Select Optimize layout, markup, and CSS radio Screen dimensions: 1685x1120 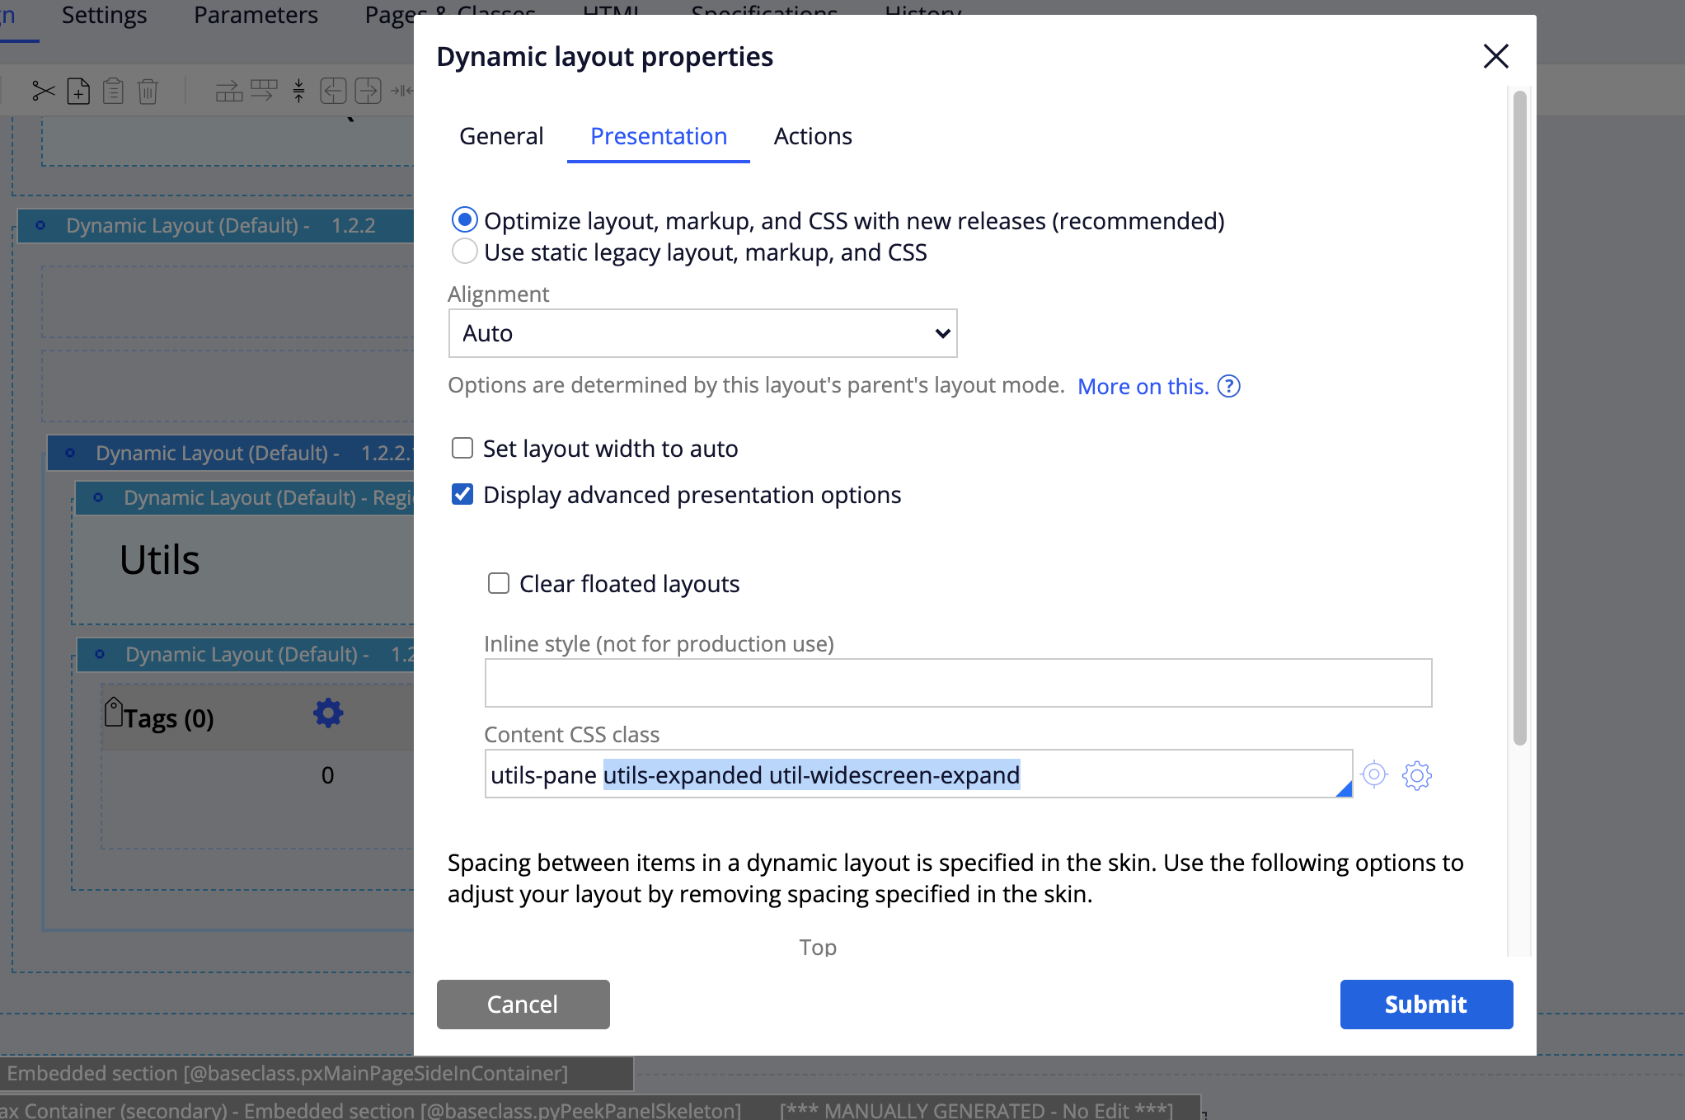pyautogui.click(x=465, y=220)
